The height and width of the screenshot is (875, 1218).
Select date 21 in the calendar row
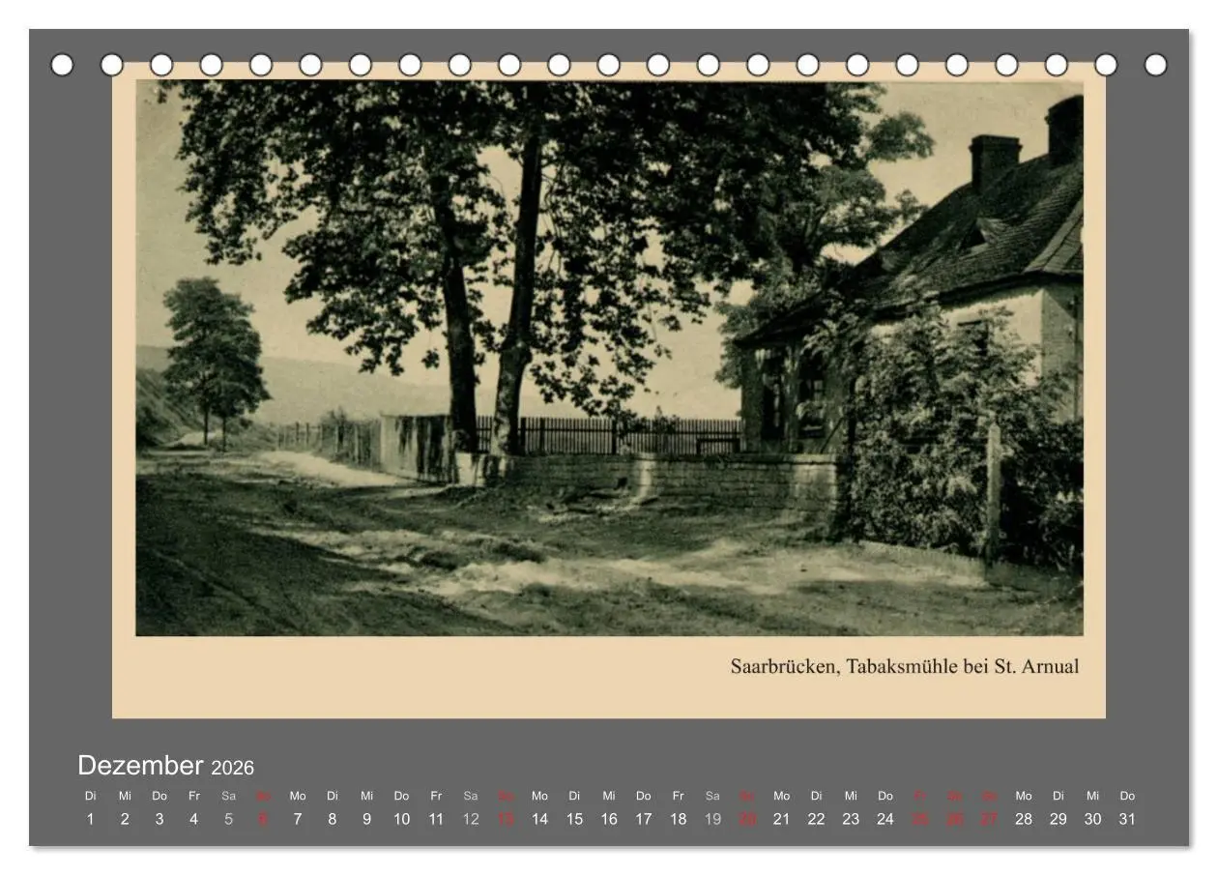click(x=781, y=819)
